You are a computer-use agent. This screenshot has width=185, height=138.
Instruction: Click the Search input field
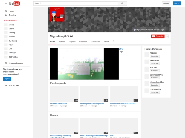[x=75, y=3]
